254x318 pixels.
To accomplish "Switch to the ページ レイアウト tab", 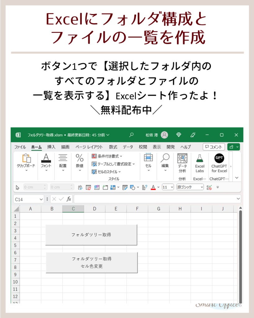I will [89, 147].
